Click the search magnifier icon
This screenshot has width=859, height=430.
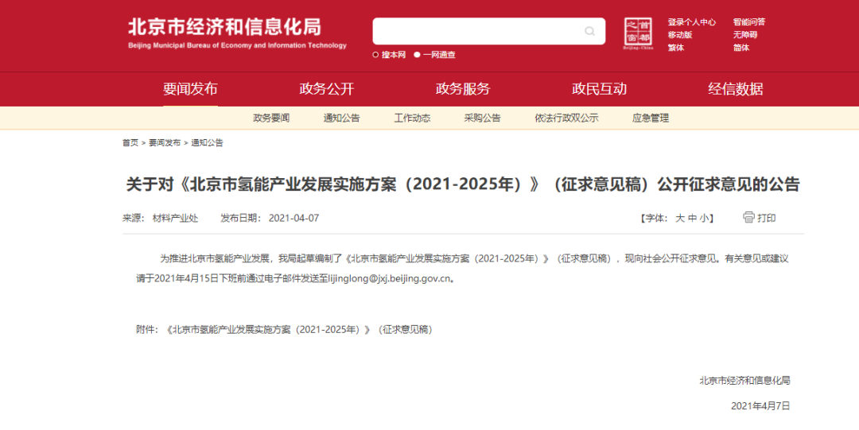(589, 32)
